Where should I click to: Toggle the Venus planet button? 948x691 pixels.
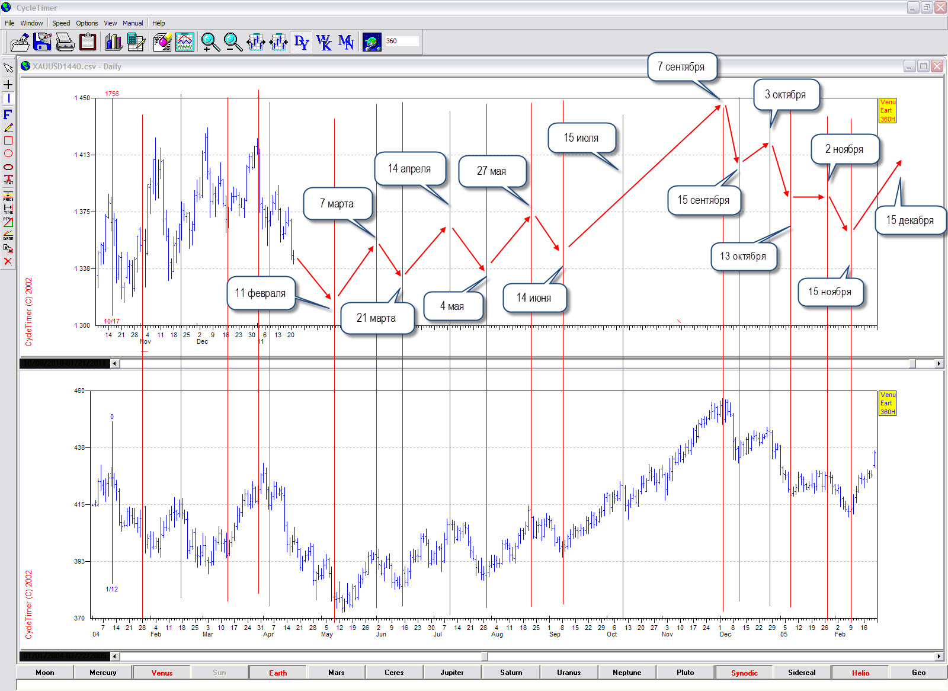pos(162,673)
